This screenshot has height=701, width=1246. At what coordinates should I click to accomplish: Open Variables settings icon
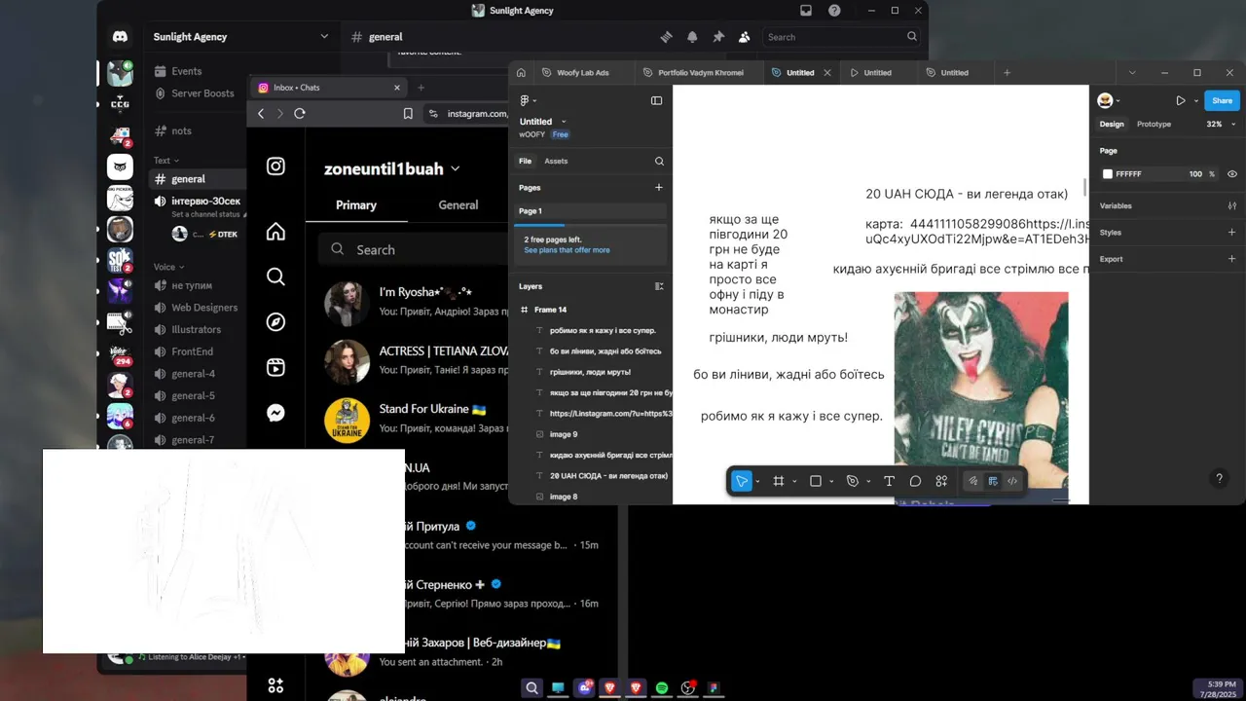point(1231,205)
